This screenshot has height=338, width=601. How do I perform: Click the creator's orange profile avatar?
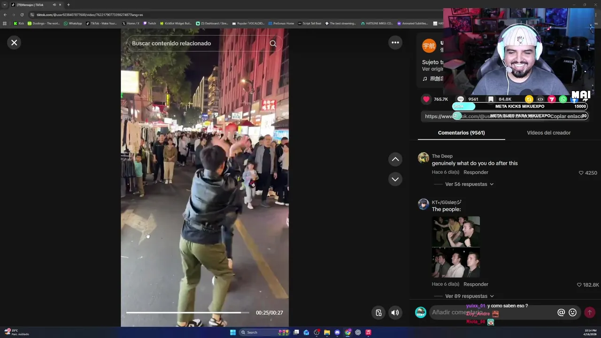[429, 46]
